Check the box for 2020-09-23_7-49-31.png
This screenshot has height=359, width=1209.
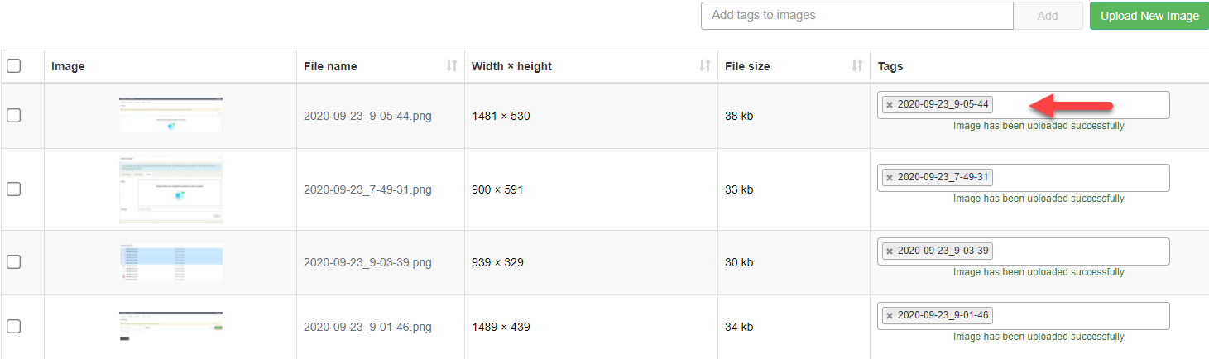click(14, 189)
